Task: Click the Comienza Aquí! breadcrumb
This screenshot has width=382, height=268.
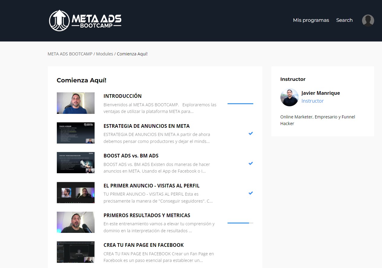Action: pyautogui.click(x=132, y=54)
